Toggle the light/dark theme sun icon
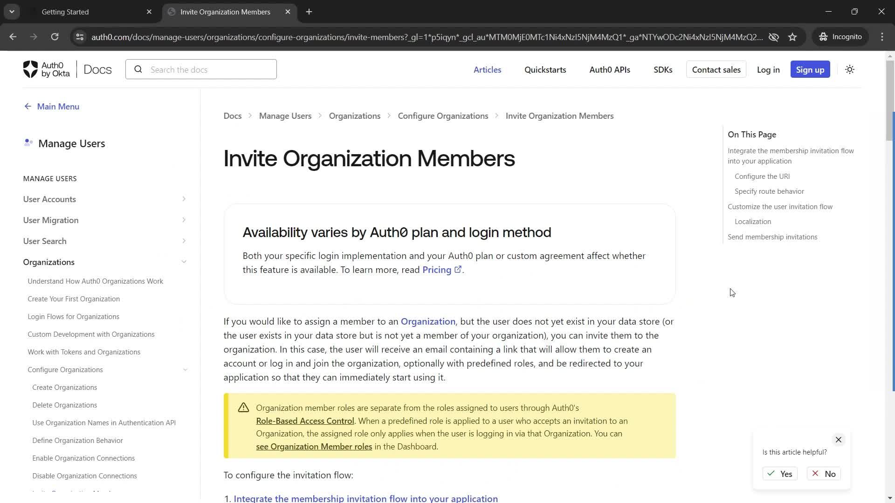Viewport: 895px width, 503px height. [850, 69]
